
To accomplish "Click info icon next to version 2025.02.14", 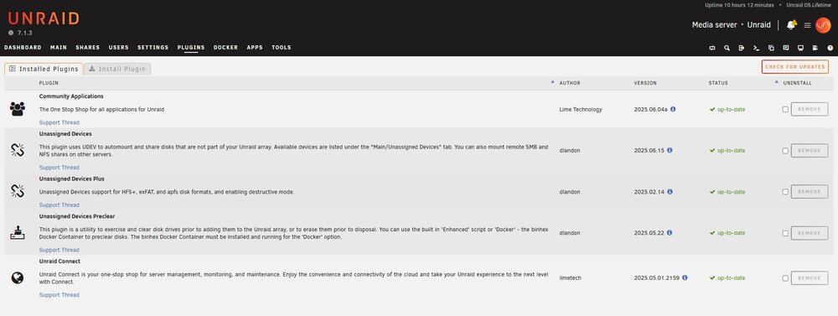I will tap(670, 191).
